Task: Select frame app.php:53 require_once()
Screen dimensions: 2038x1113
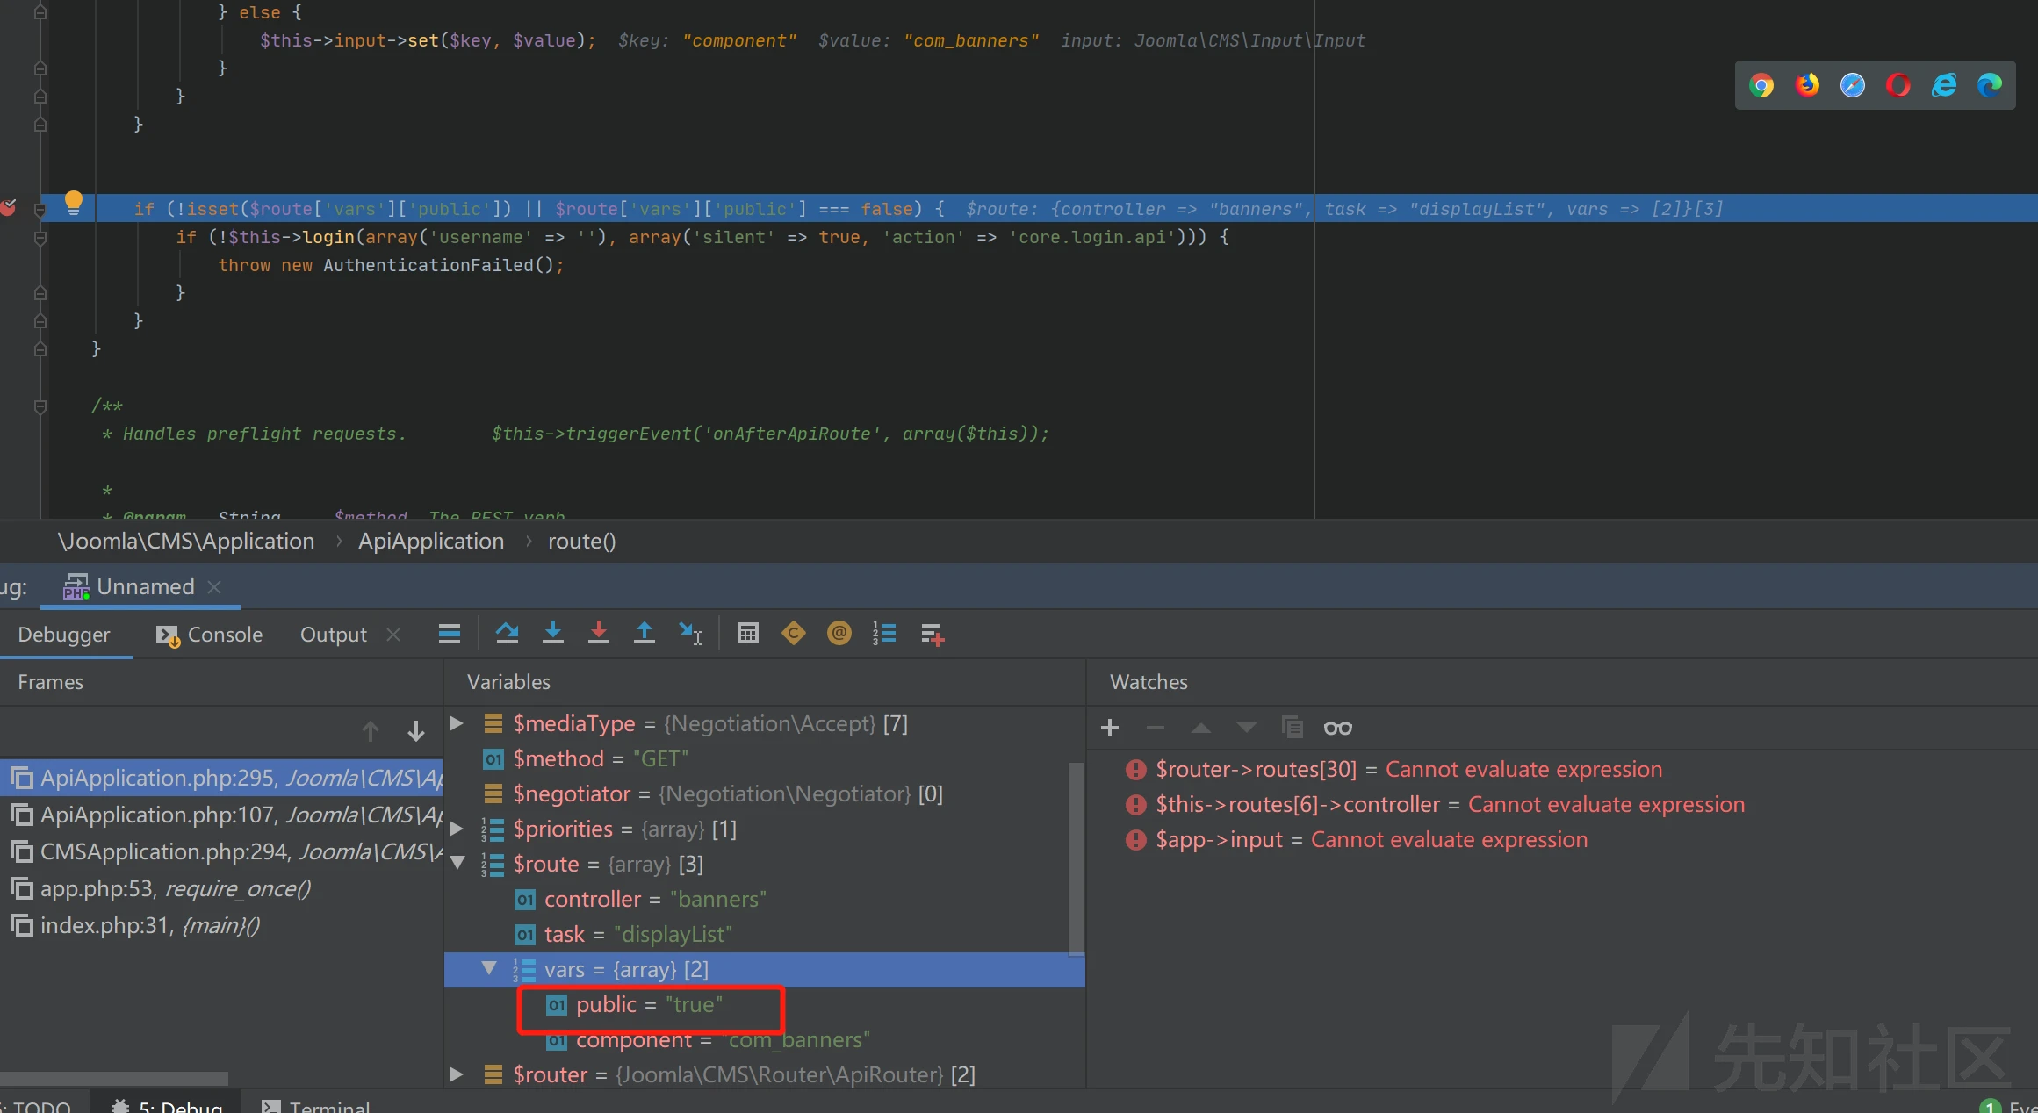Action: coord(221,888)
